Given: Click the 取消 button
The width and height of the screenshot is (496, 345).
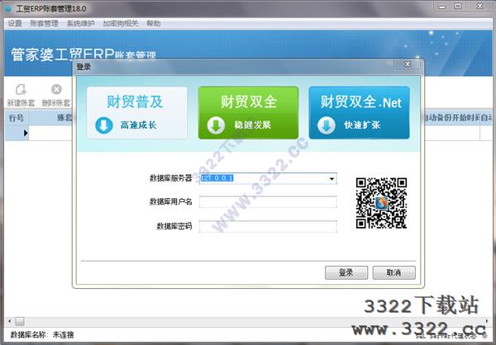Looking at the screenshot, I should (x=394, y=272).
